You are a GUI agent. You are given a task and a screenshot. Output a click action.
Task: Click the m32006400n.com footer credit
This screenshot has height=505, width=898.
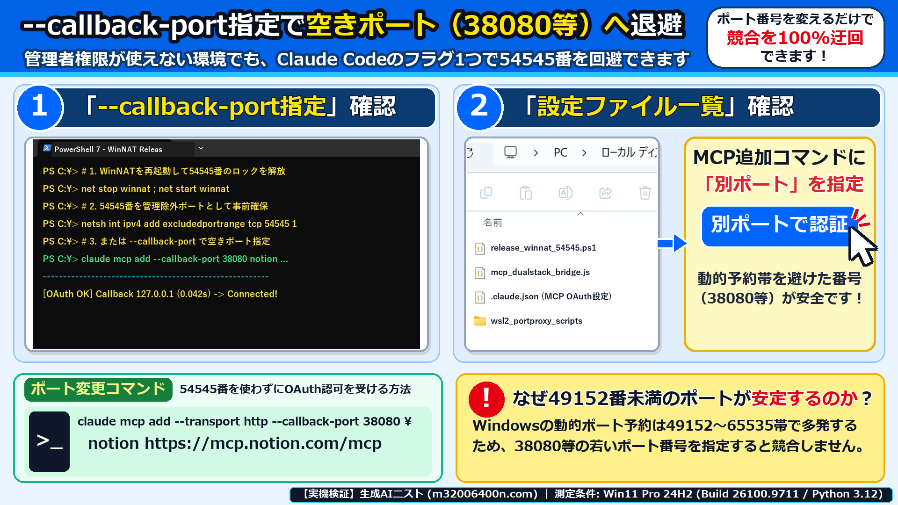(482, 494)
